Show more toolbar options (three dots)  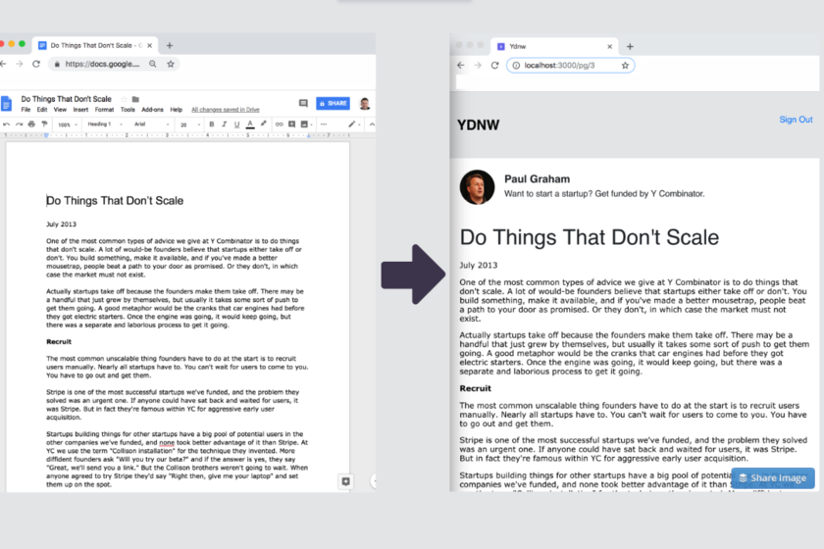[324, 125]
